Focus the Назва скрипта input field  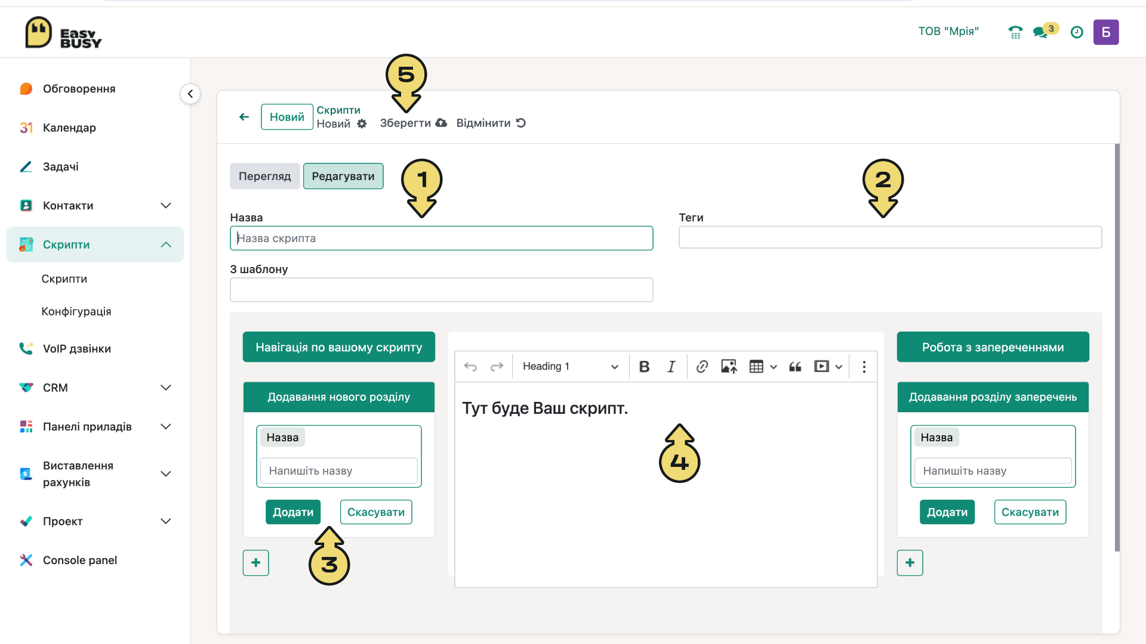[x=442, y=239]
